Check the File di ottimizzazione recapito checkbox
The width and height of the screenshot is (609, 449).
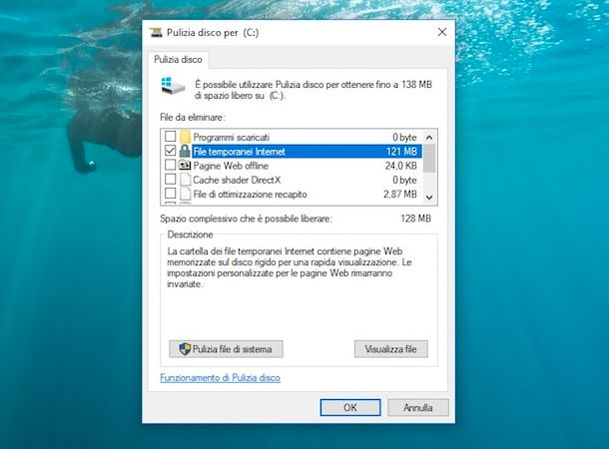pyautogui.click(x=170, y=193)
